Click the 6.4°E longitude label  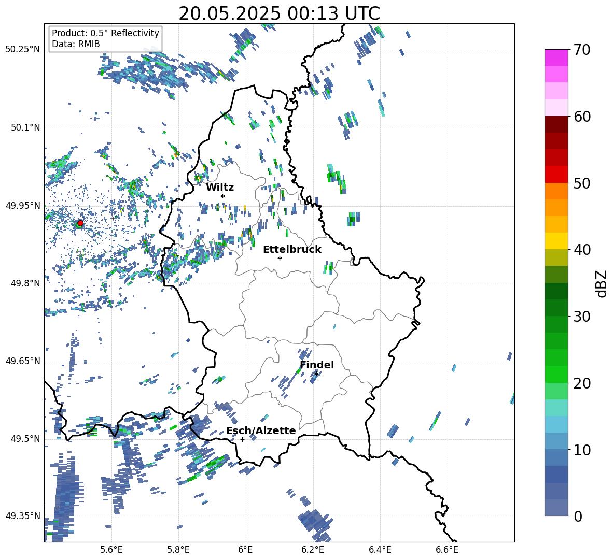coord(380,550)
